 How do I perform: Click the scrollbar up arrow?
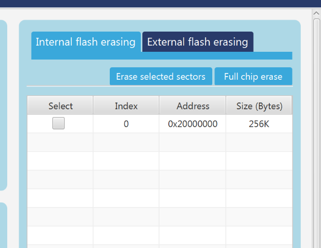316,13
